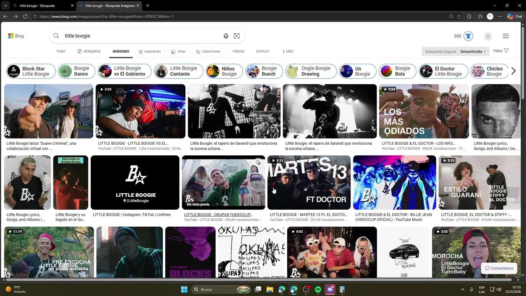Open Copilot Chat button in browser toolbar
The width and height of the screenshot is (526, 296).
click(514, 16)
